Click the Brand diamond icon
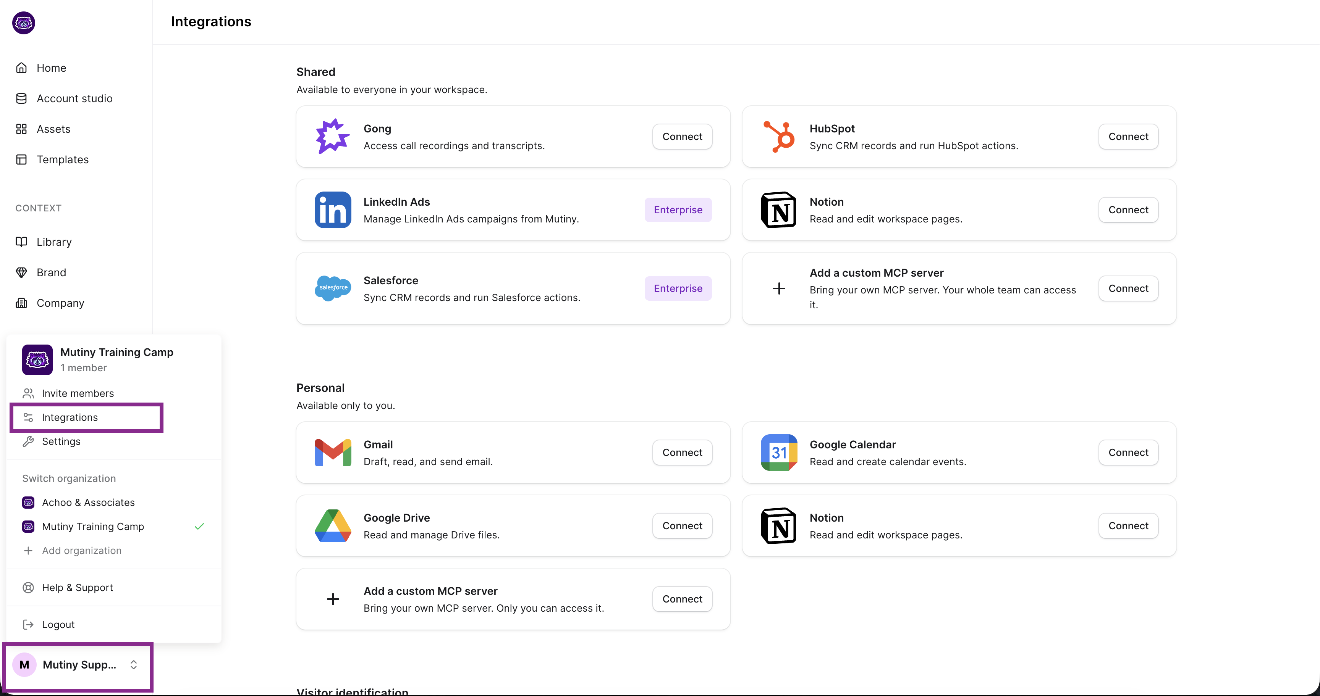The width and height of the screenshot is (1320, 696). coord(21,273)
